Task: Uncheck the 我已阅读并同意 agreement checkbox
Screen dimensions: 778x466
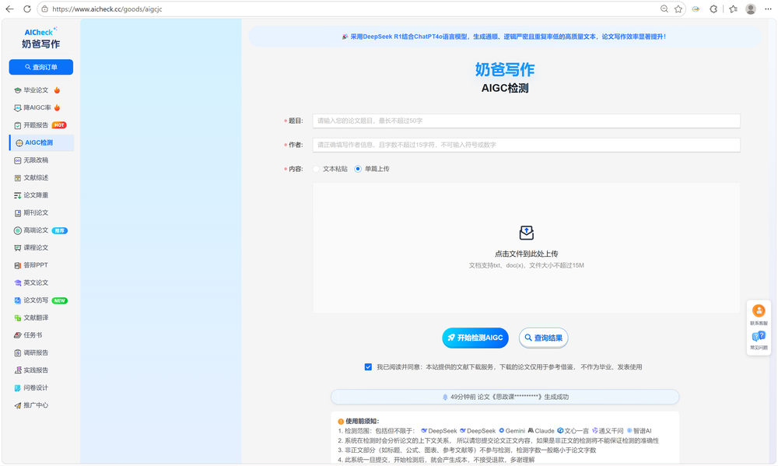Action: click(x=368, y=367)
